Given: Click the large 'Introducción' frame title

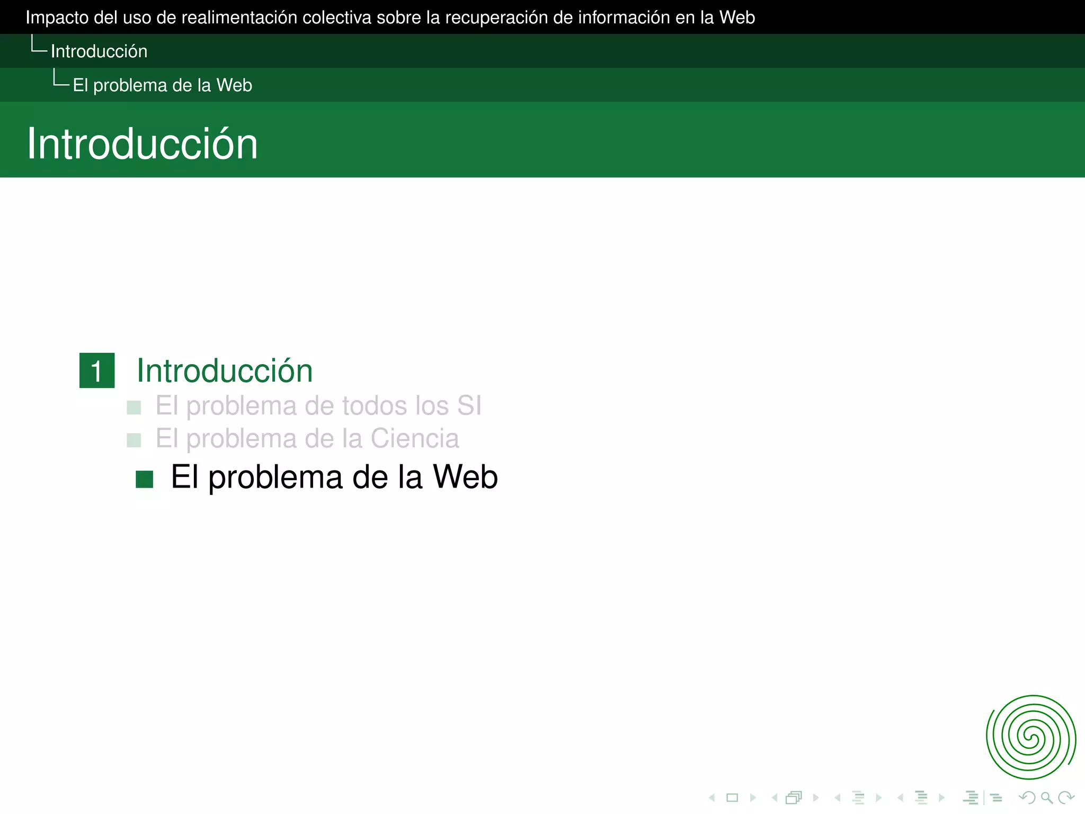Looking at the screenshot, I should (x=143, y=144).
